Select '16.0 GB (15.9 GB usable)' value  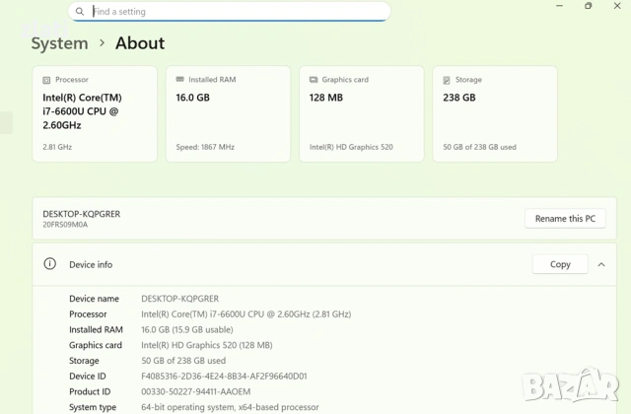[x=187, y=329]
